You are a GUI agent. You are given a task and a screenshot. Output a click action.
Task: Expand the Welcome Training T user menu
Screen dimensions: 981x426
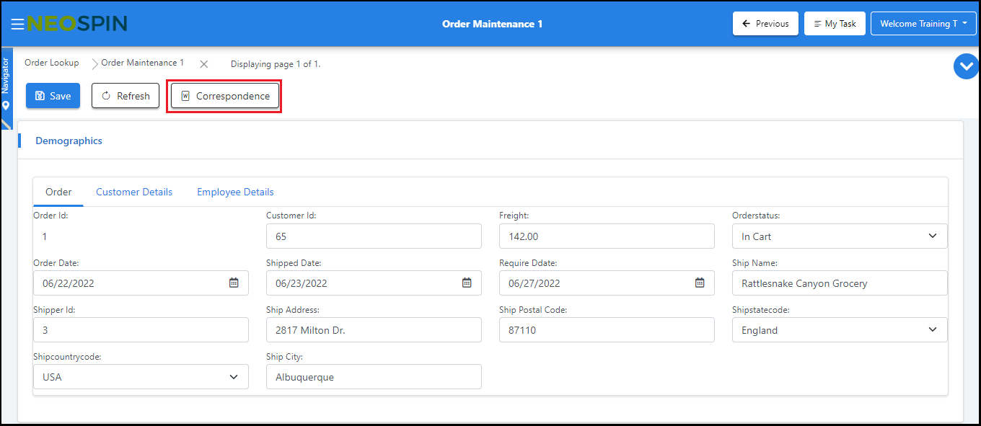click(x=923, y=24)
